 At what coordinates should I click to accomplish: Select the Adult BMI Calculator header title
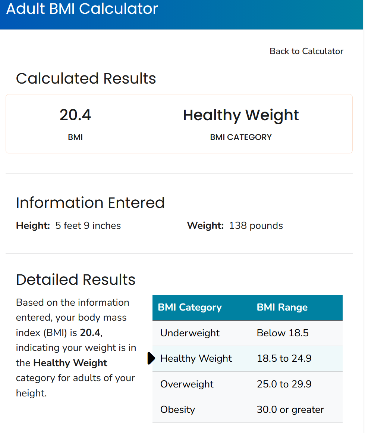click(82, 9)
